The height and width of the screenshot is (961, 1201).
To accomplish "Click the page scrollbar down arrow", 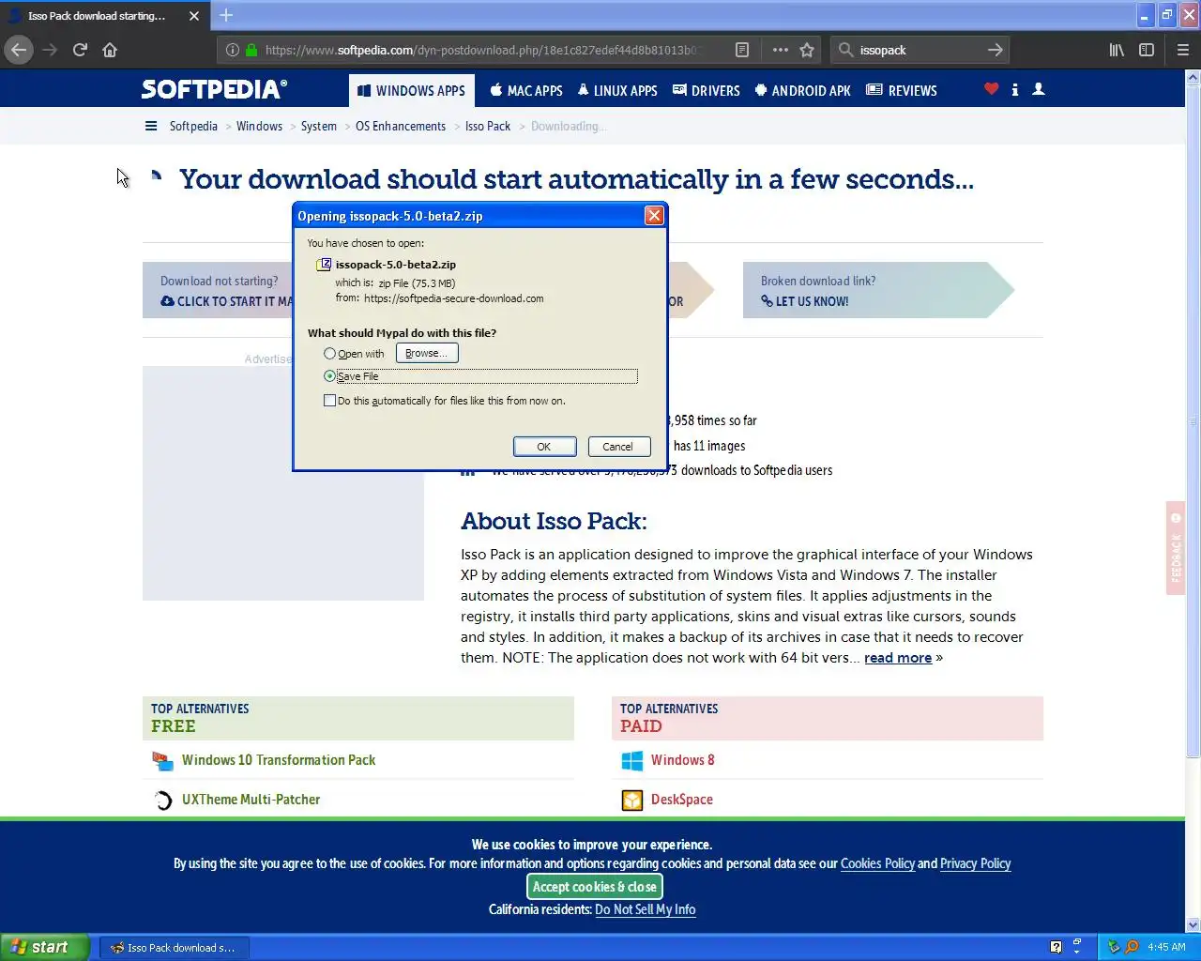I will [1193, 924].
